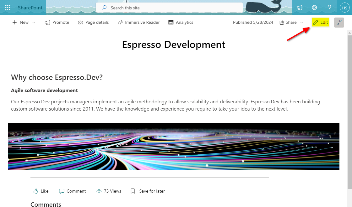Click the Search this site field
The height and width of the screenshot is (207, 352).
pyautogui.click(x=170, y=8)
